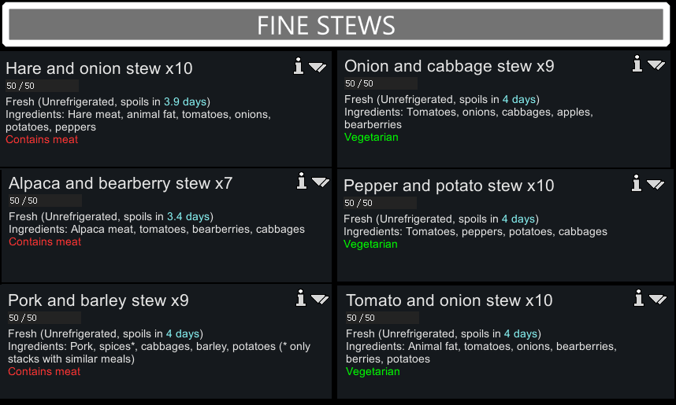The height and width of the screenshot is (405, 676).
Task: Click Contains meat label on Alpaca stew
Action: pos(45,242)
